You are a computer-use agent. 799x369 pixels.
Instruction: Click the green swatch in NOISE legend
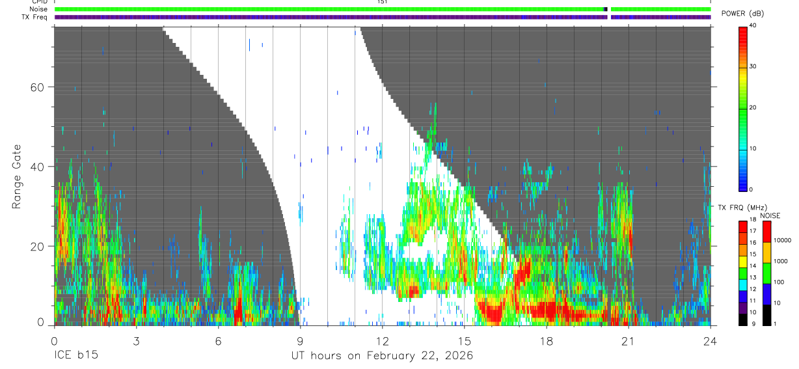pyautogui.click(x=766, y=273)
